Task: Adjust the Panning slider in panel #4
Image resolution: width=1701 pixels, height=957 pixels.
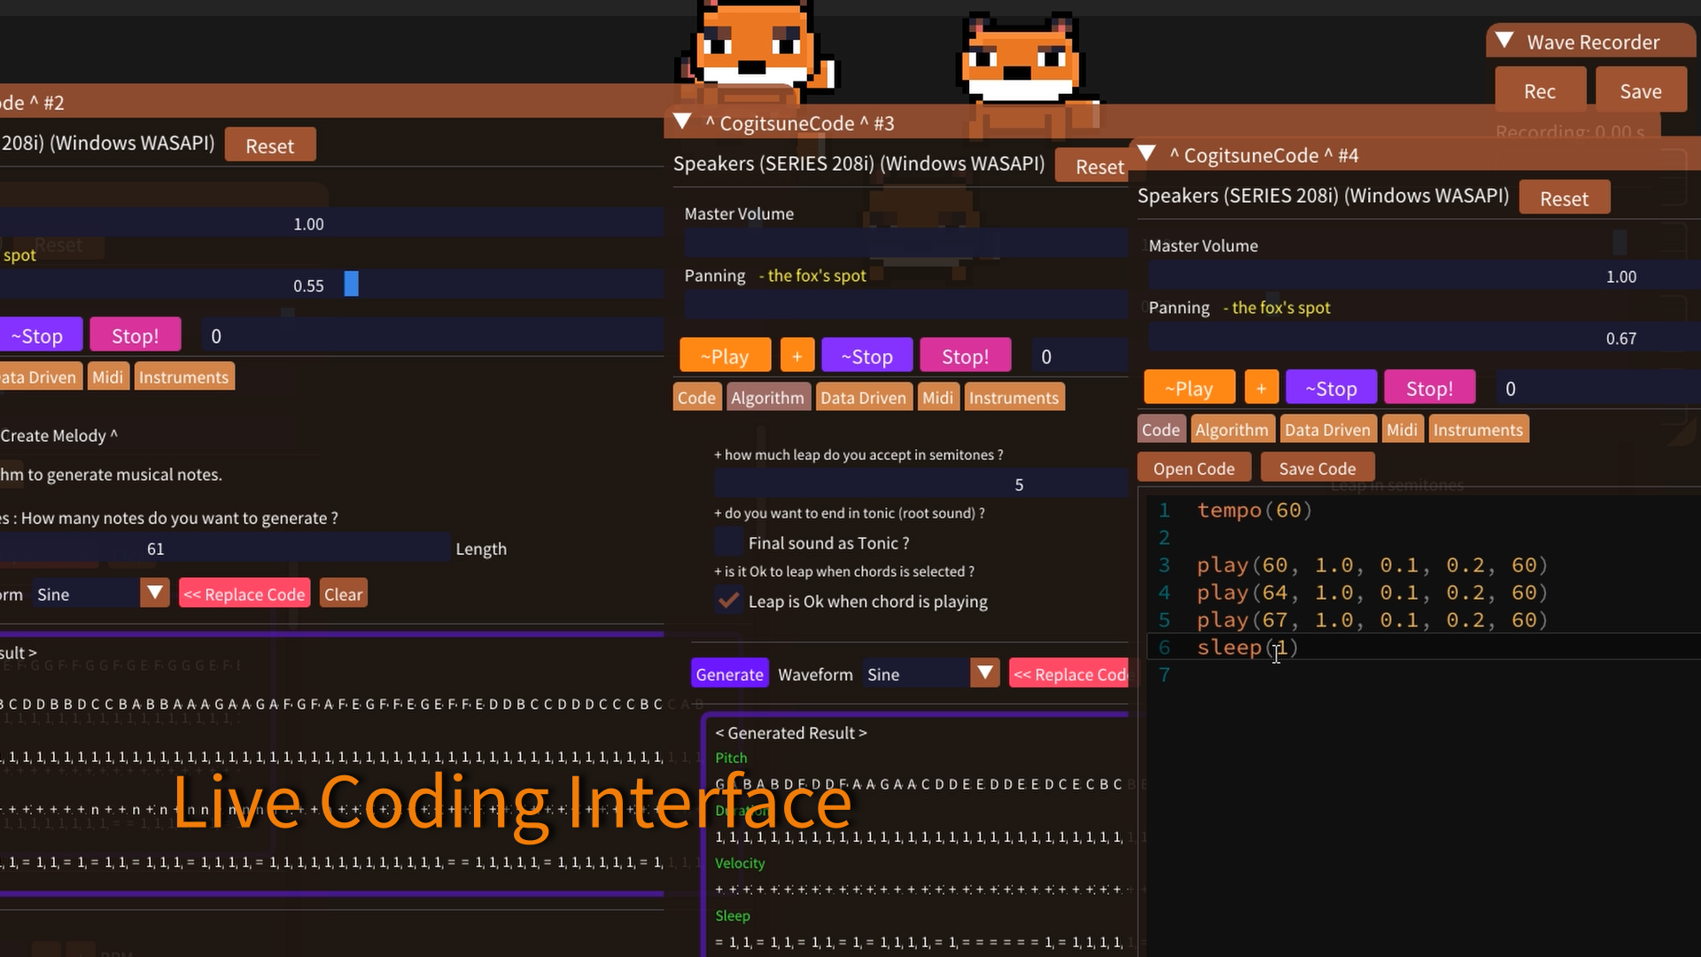Action: tap(1417, 336)
